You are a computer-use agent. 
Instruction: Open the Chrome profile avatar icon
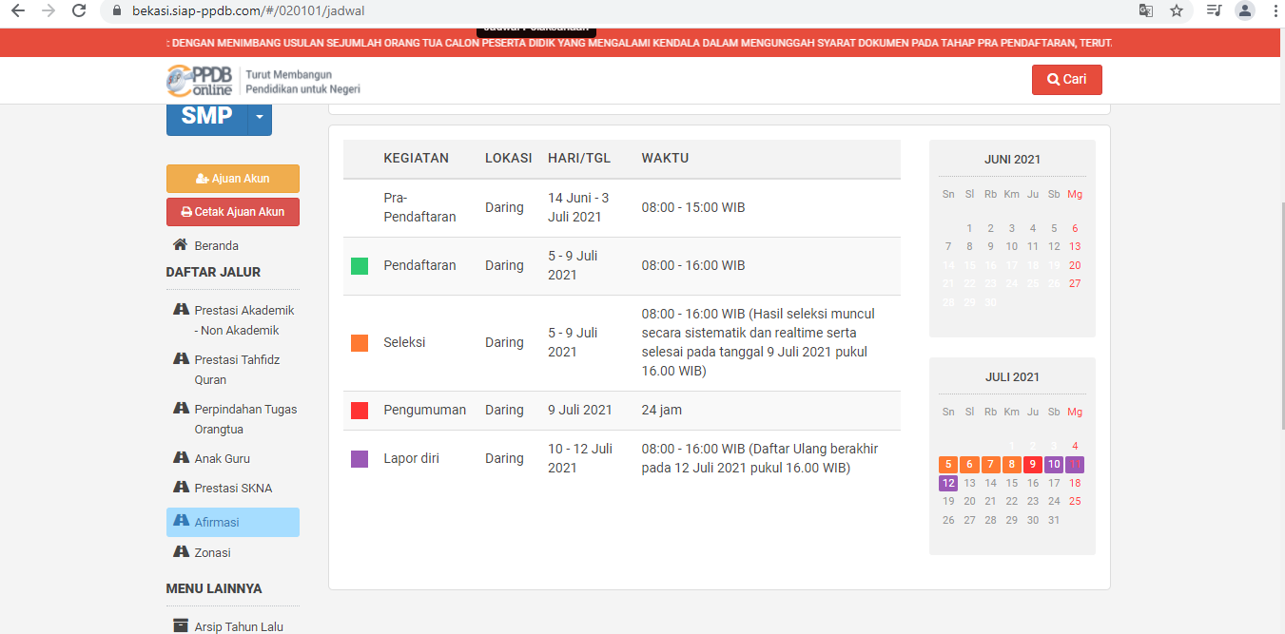(1244, 11)
